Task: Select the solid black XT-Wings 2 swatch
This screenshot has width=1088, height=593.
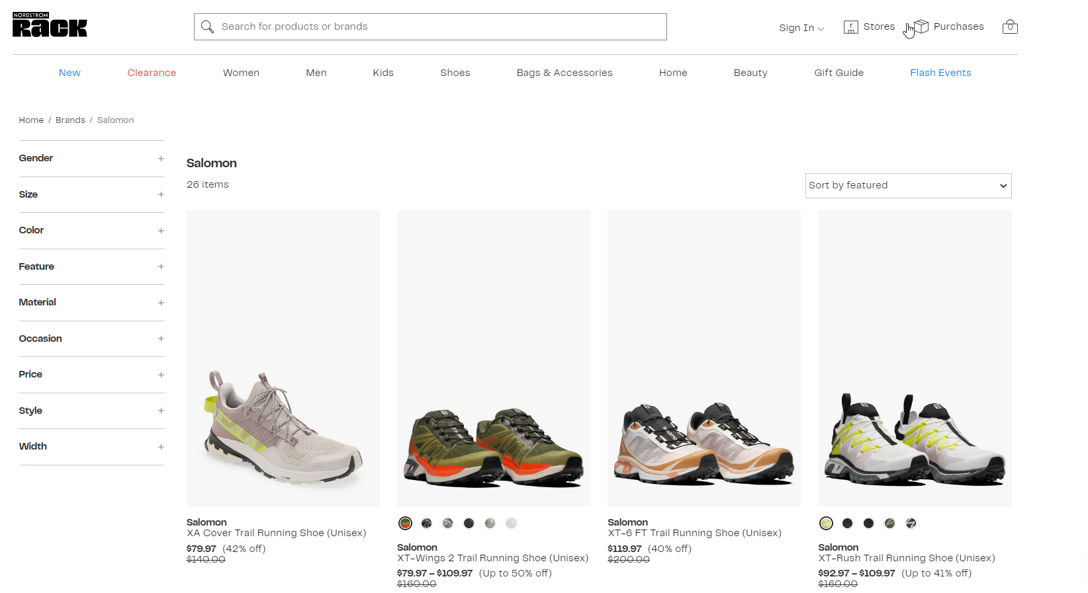Action: coord(469,524)
